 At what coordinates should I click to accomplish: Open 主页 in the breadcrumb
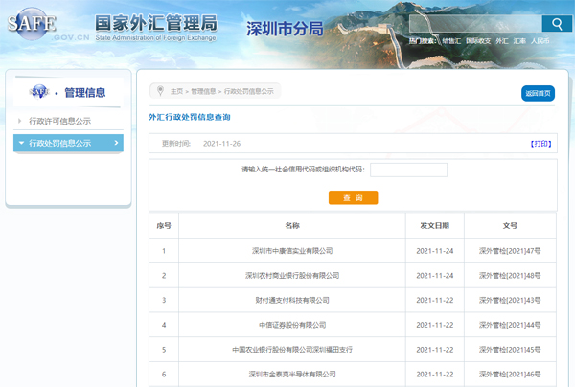(176, 92)
